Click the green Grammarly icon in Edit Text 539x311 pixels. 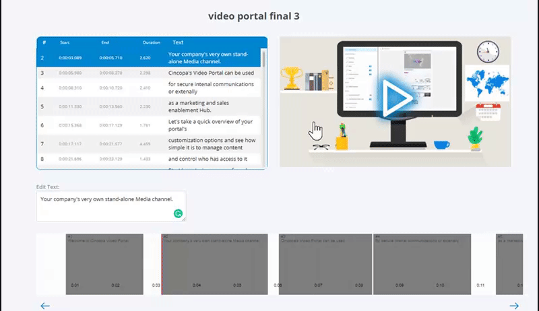pos(178,213)
